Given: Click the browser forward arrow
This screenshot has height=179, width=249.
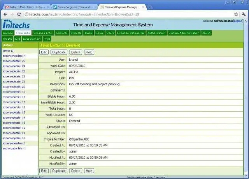Looking at the screenshot, I should (x=12, y=14).
